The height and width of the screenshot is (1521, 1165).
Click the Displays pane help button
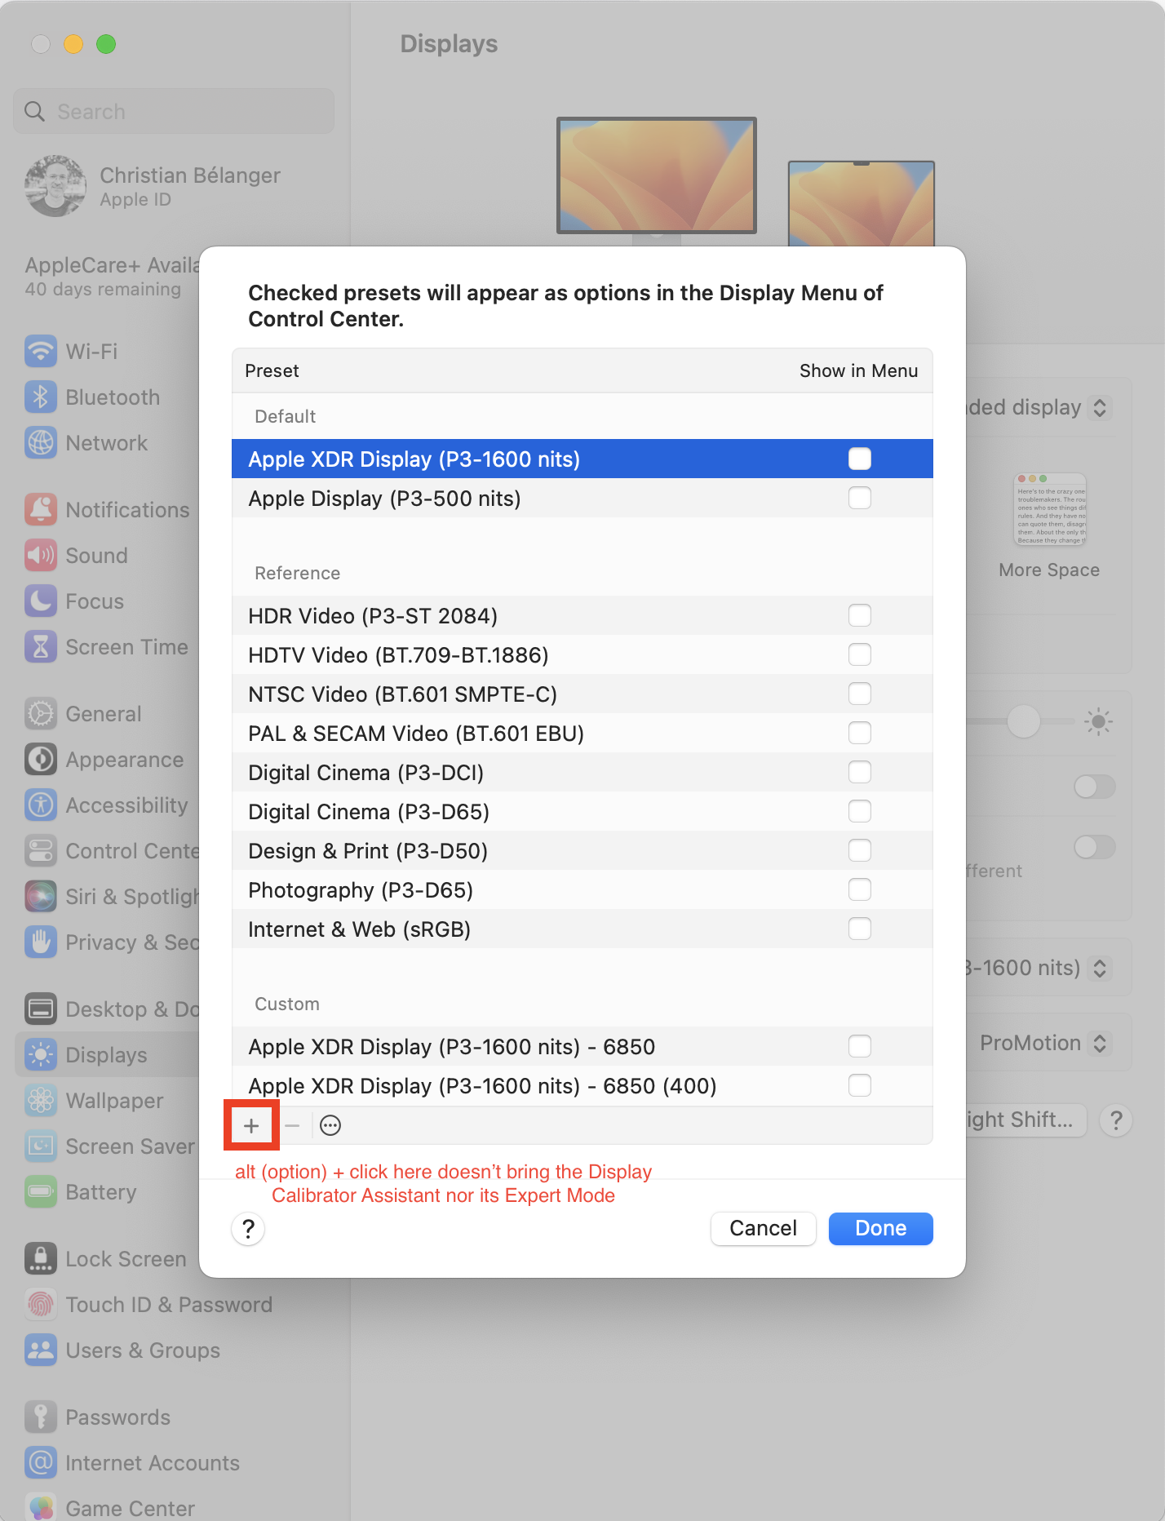coord(1116,1120)
